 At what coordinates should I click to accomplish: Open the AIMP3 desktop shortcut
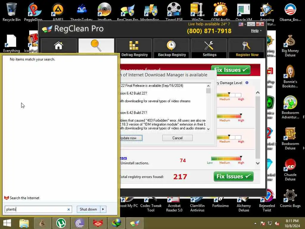click(x=58, y=12)
